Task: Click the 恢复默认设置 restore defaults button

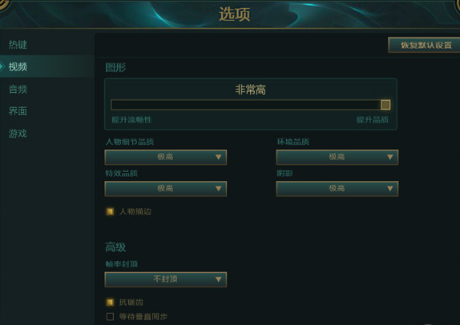Action: pos(425,45)
